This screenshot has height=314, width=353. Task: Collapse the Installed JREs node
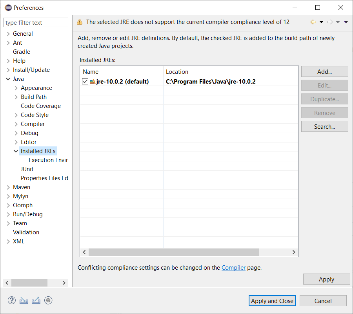16,151
